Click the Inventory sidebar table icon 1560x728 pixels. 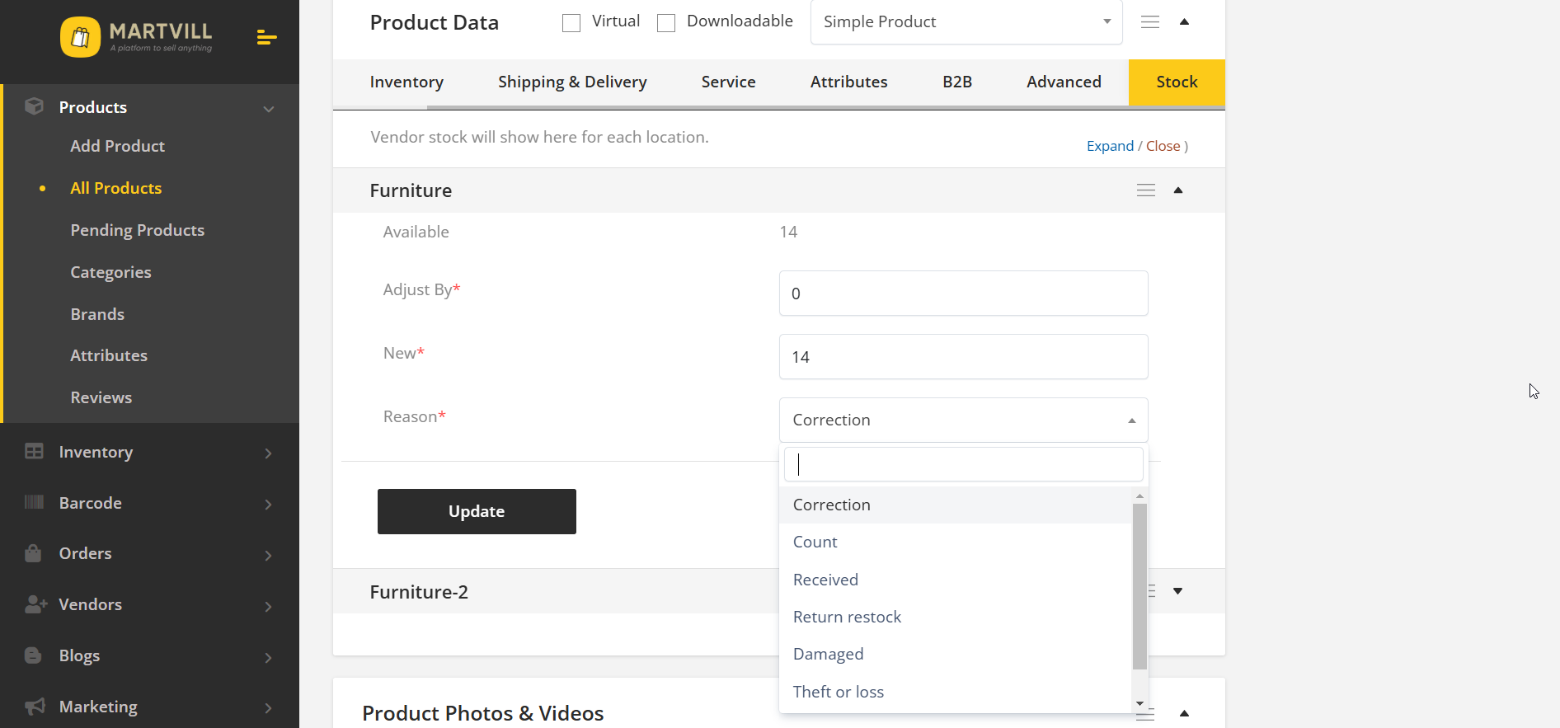tap(34, 452)
